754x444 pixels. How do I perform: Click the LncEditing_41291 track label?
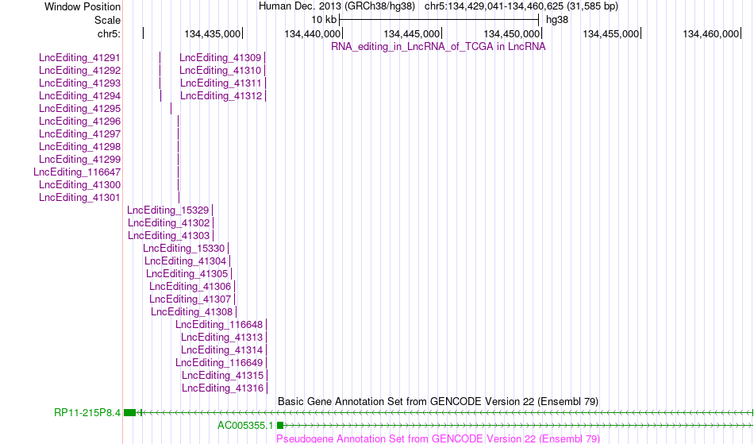coord(80,58)
